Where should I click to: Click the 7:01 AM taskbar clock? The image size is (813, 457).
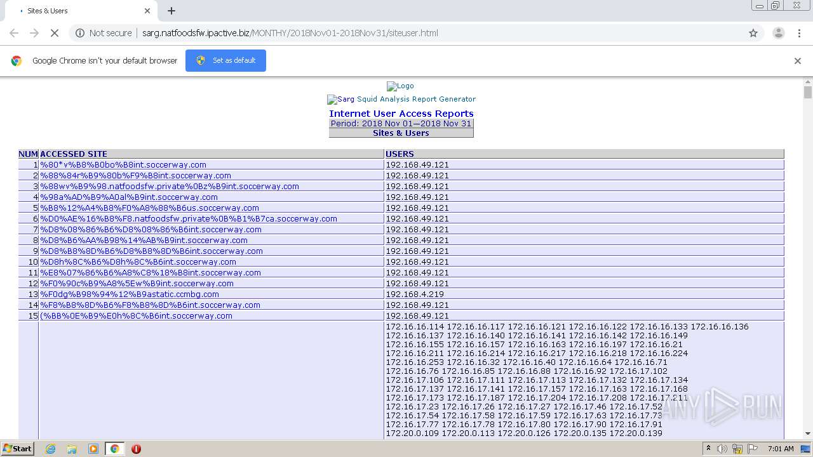(x=781, y=448)
